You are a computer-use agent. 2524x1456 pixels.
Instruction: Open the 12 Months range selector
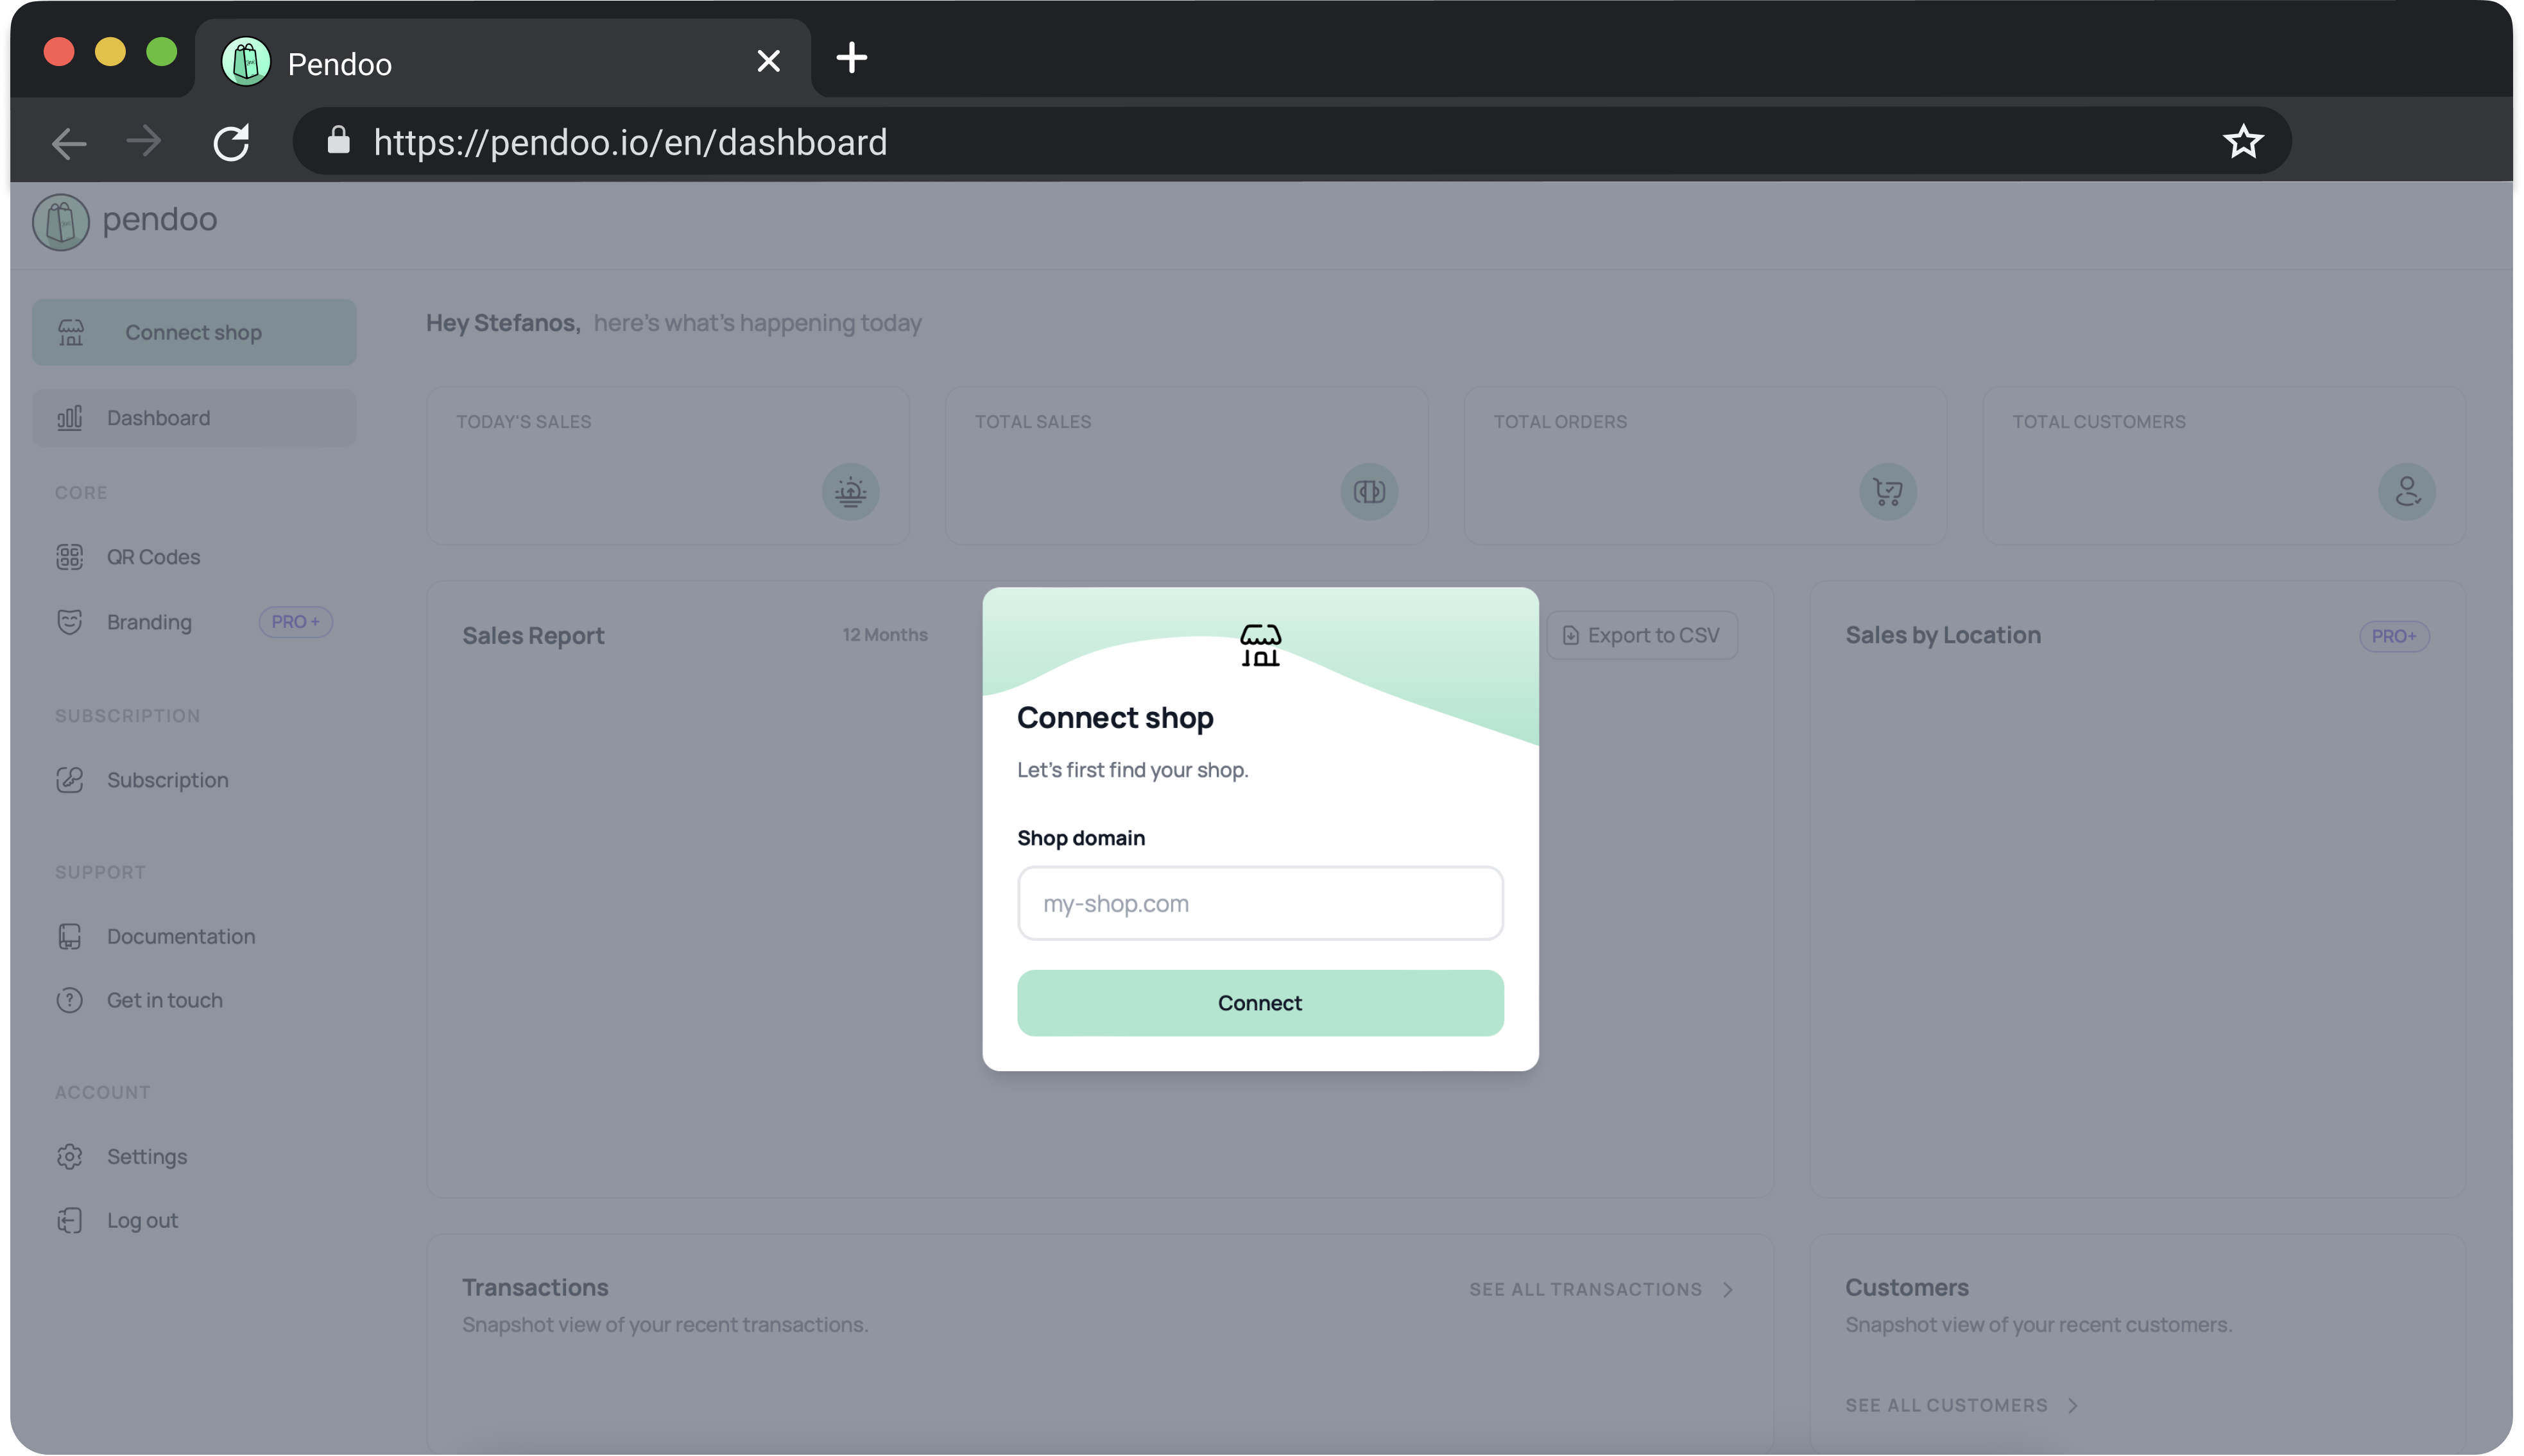tap(884, 635)
